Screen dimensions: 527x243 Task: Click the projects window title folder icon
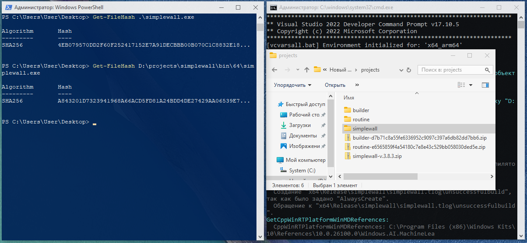coord(273,55)
